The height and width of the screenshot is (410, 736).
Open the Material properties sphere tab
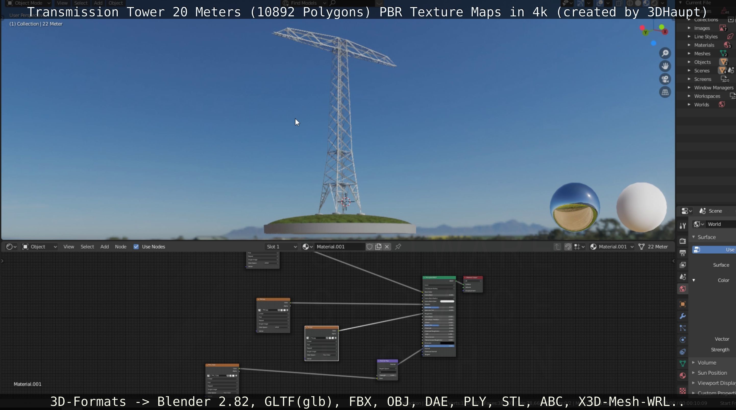683,376
